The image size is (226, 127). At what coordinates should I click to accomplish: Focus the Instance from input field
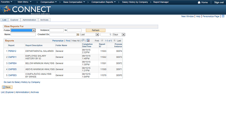pyautogui.click(x=56, y=30)
